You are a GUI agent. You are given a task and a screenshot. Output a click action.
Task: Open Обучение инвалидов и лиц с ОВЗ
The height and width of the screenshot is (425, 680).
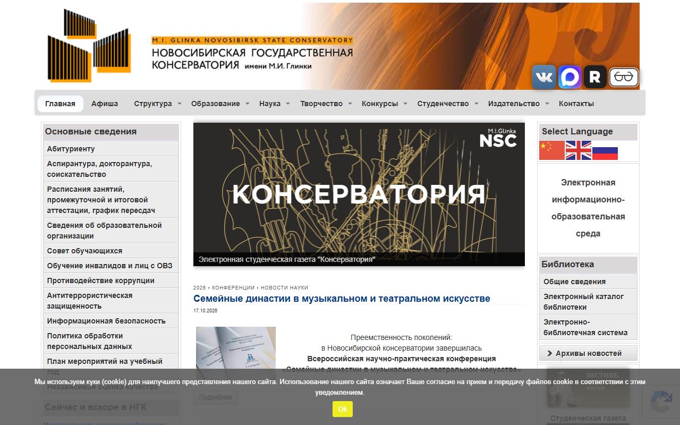click(x=111, y=266)
